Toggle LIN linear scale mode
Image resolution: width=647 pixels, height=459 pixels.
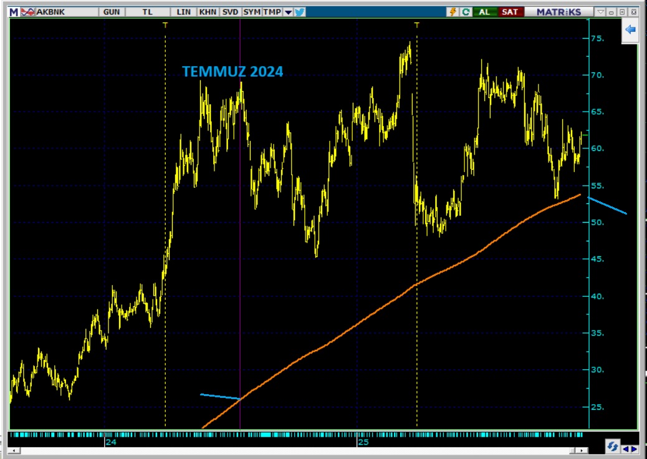coord(184,12)
